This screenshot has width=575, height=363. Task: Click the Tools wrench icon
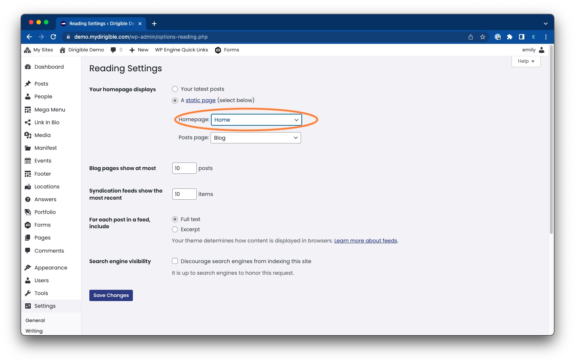coord(28,293)
